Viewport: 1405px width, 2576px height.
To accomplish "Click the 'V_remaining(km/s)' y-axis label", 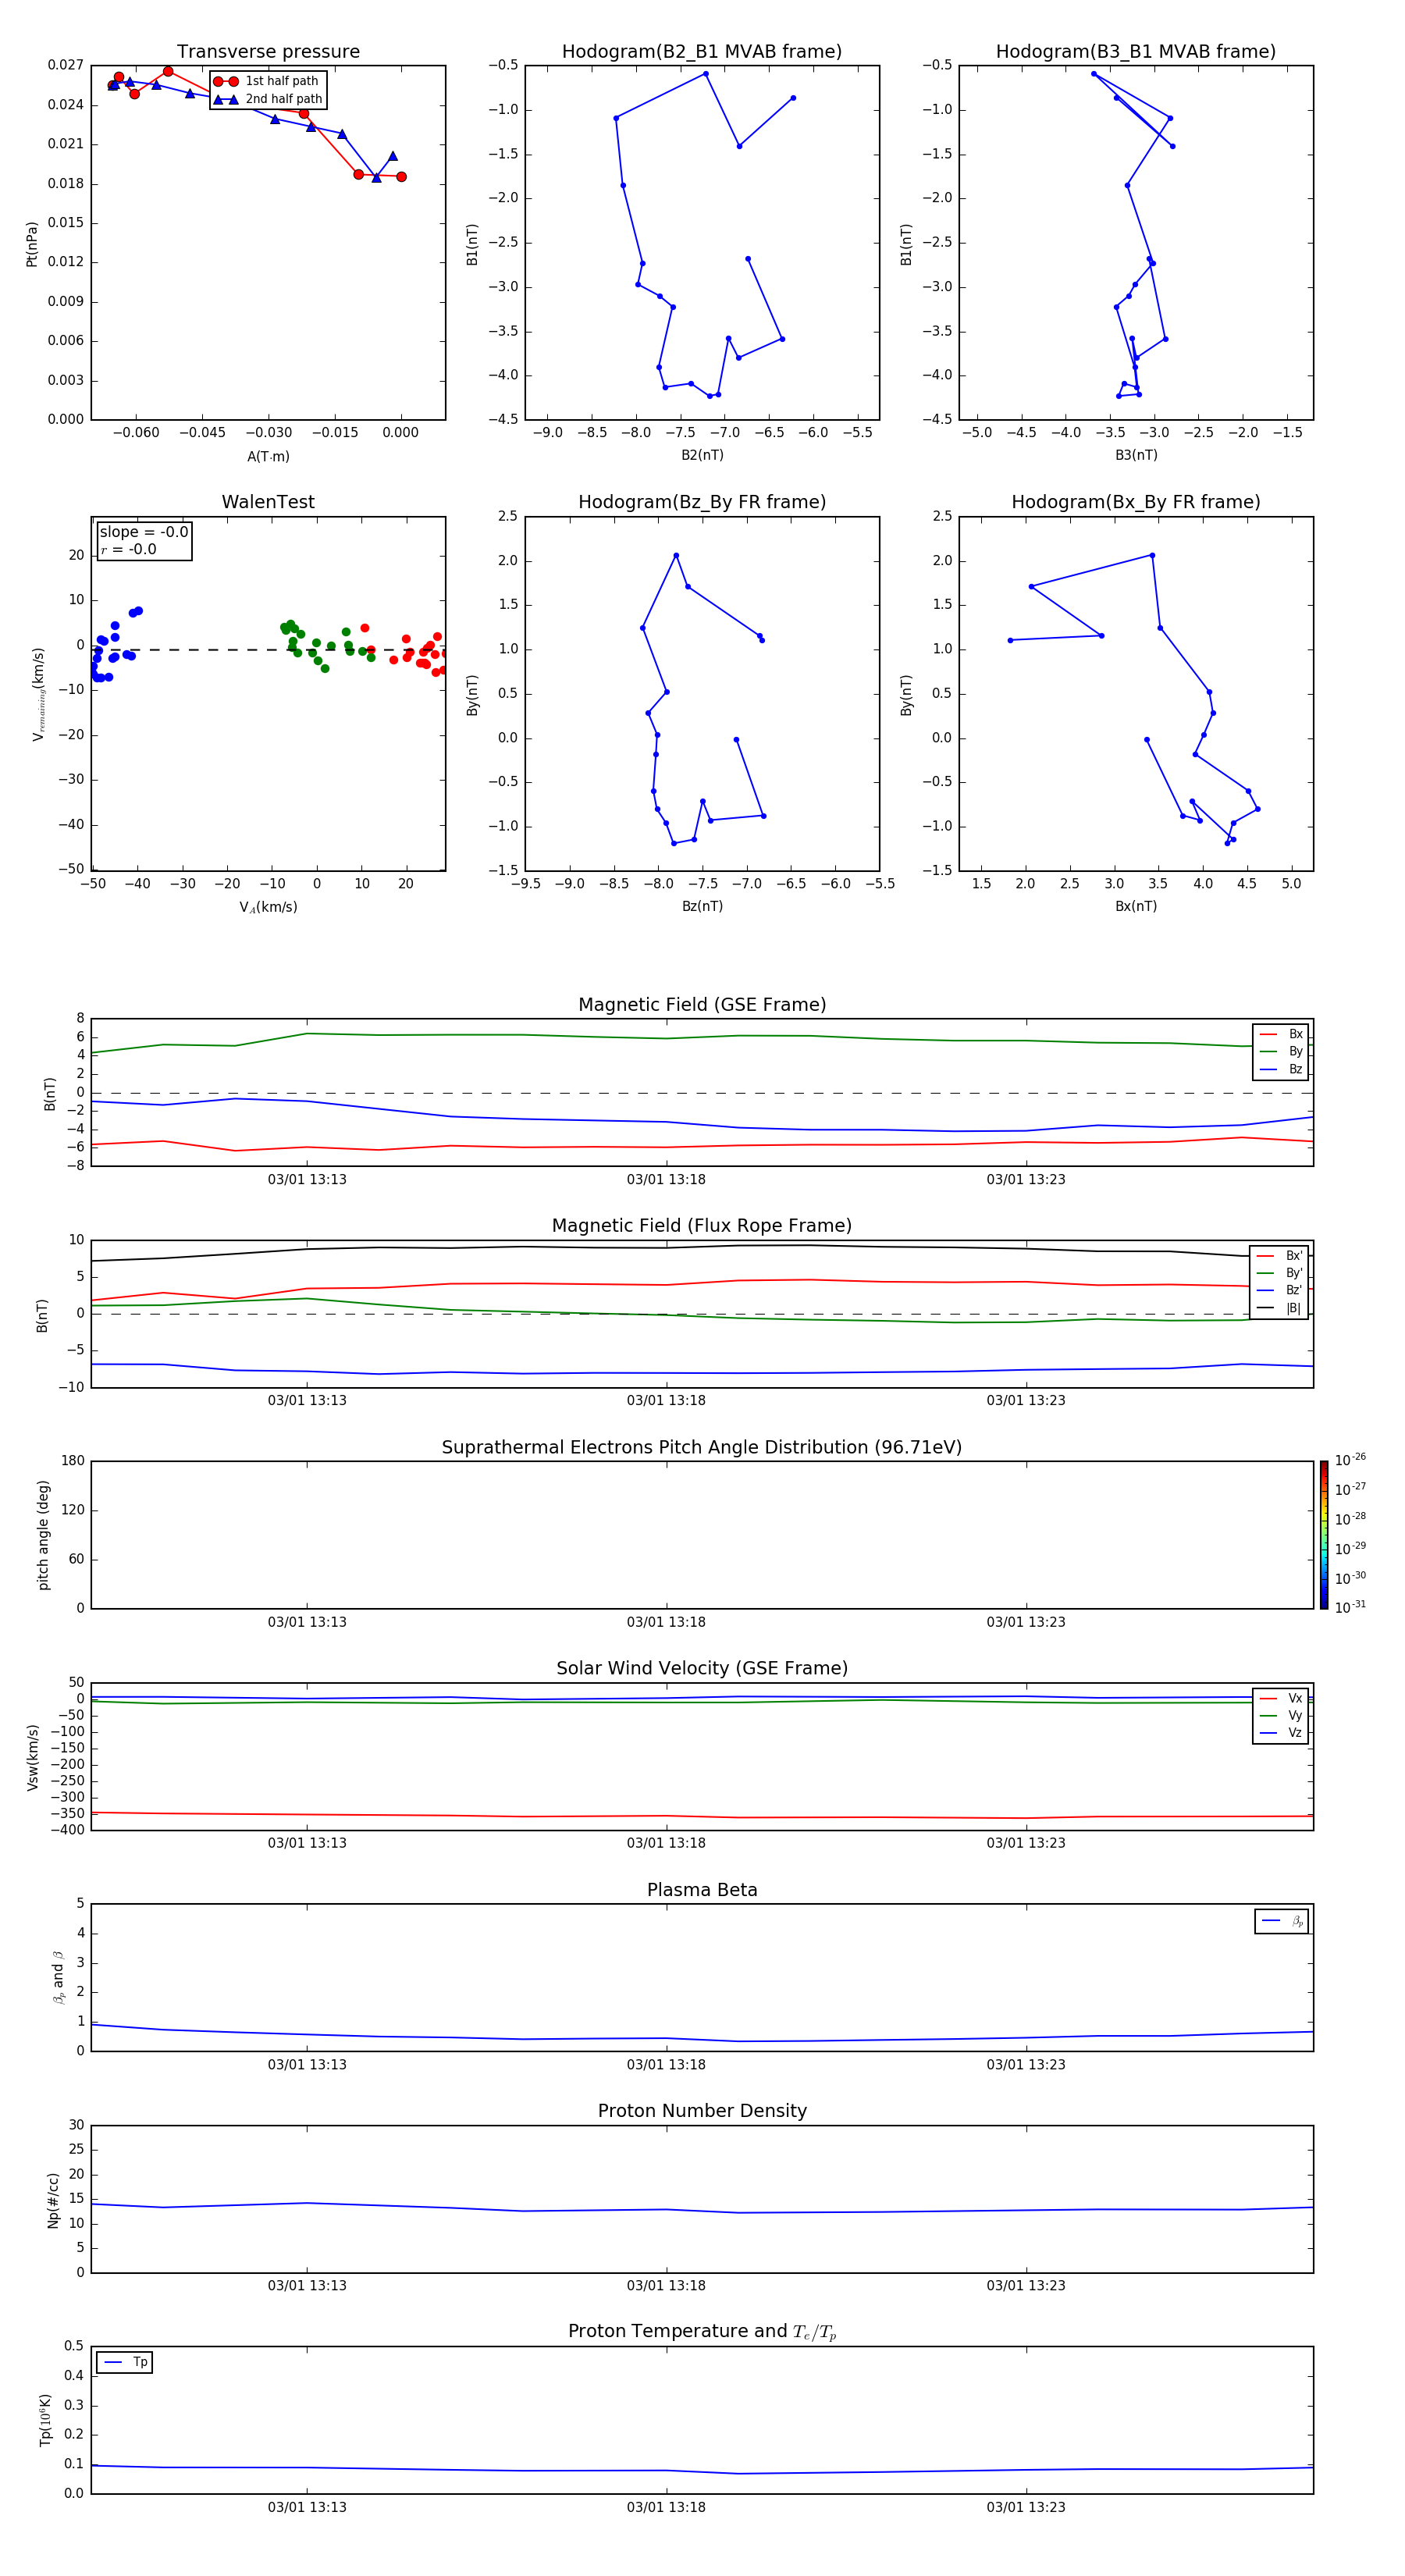I will pos(38,694).
